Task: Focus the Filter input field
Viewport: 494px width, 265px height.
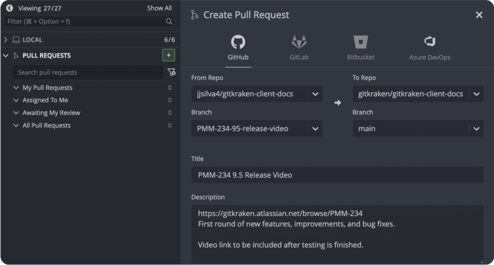Action: point(89,21)
